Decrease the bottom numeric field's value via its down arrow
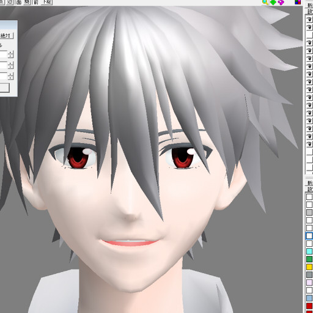The width and height of the screenshot is (313, 313). pyautogui.click(x=10, y=78)
